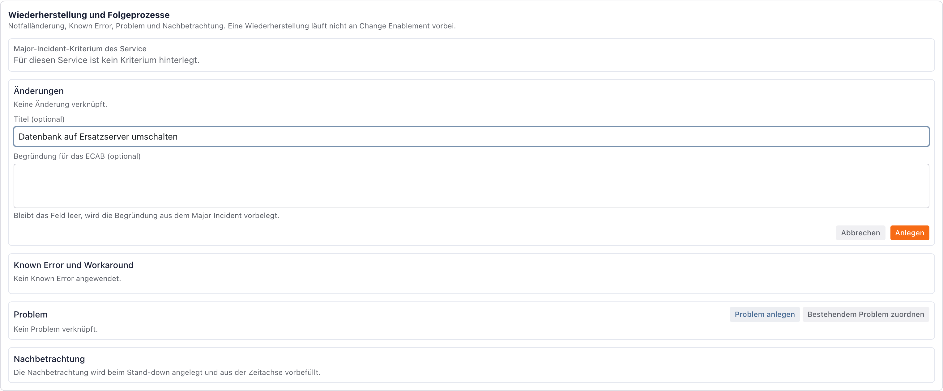943x391 pixels.
Task: Click the note about Stand-down and Zeitachse
Action: click(167, 372)
